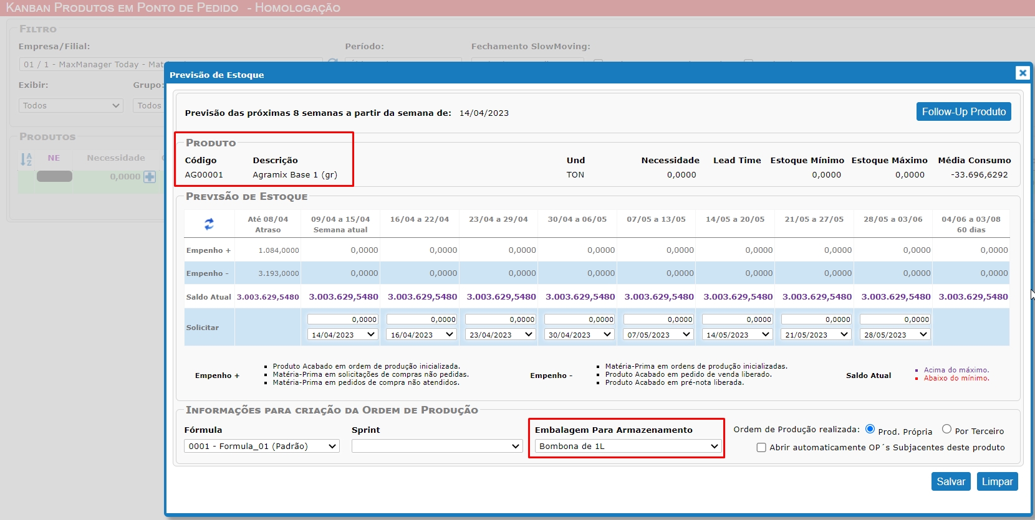Close the Previsão de Estoque dialog
1035x520 pixels.
click(1023, 73)
